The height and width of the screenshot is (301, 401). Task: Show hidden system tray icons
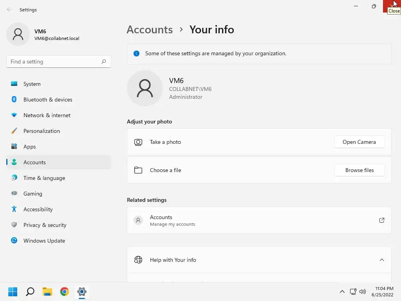[342, 292]
